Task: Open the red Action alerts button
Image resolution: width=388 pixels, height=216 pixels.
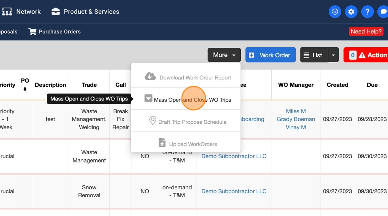Action: pos(367,55)
